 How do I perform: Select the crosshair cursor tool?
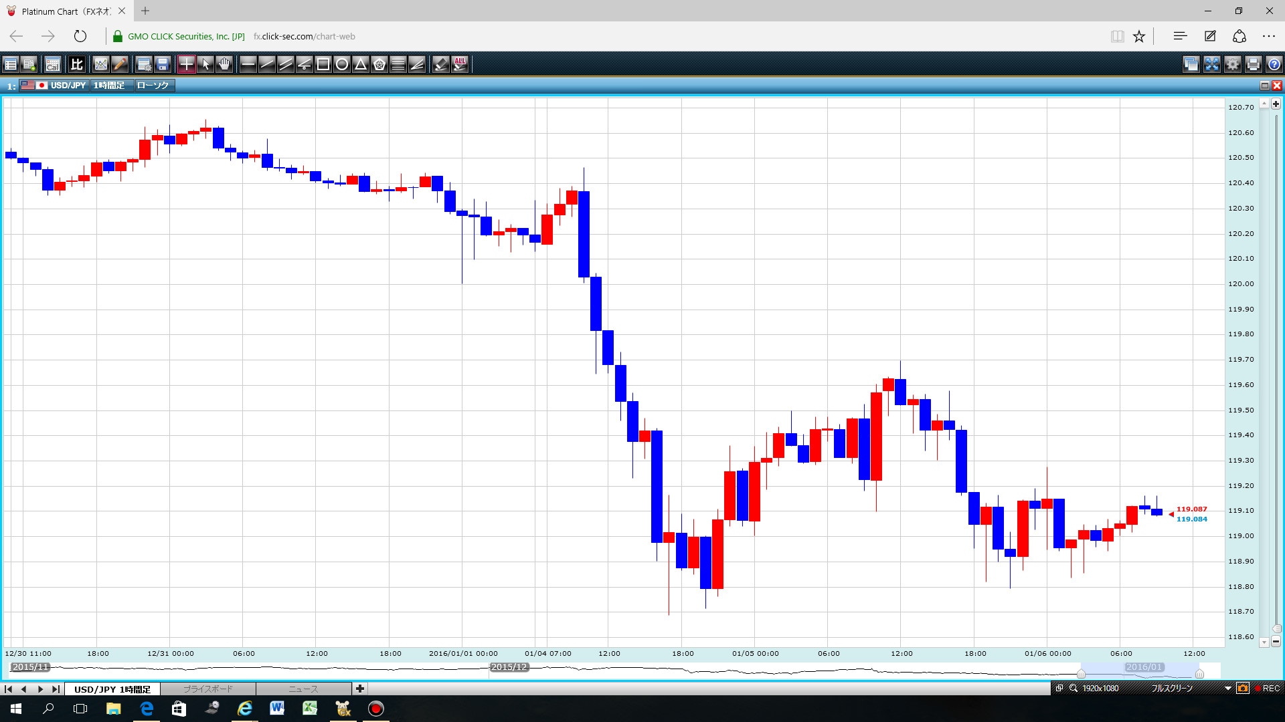pyautogui.click(x=186, y=64)
